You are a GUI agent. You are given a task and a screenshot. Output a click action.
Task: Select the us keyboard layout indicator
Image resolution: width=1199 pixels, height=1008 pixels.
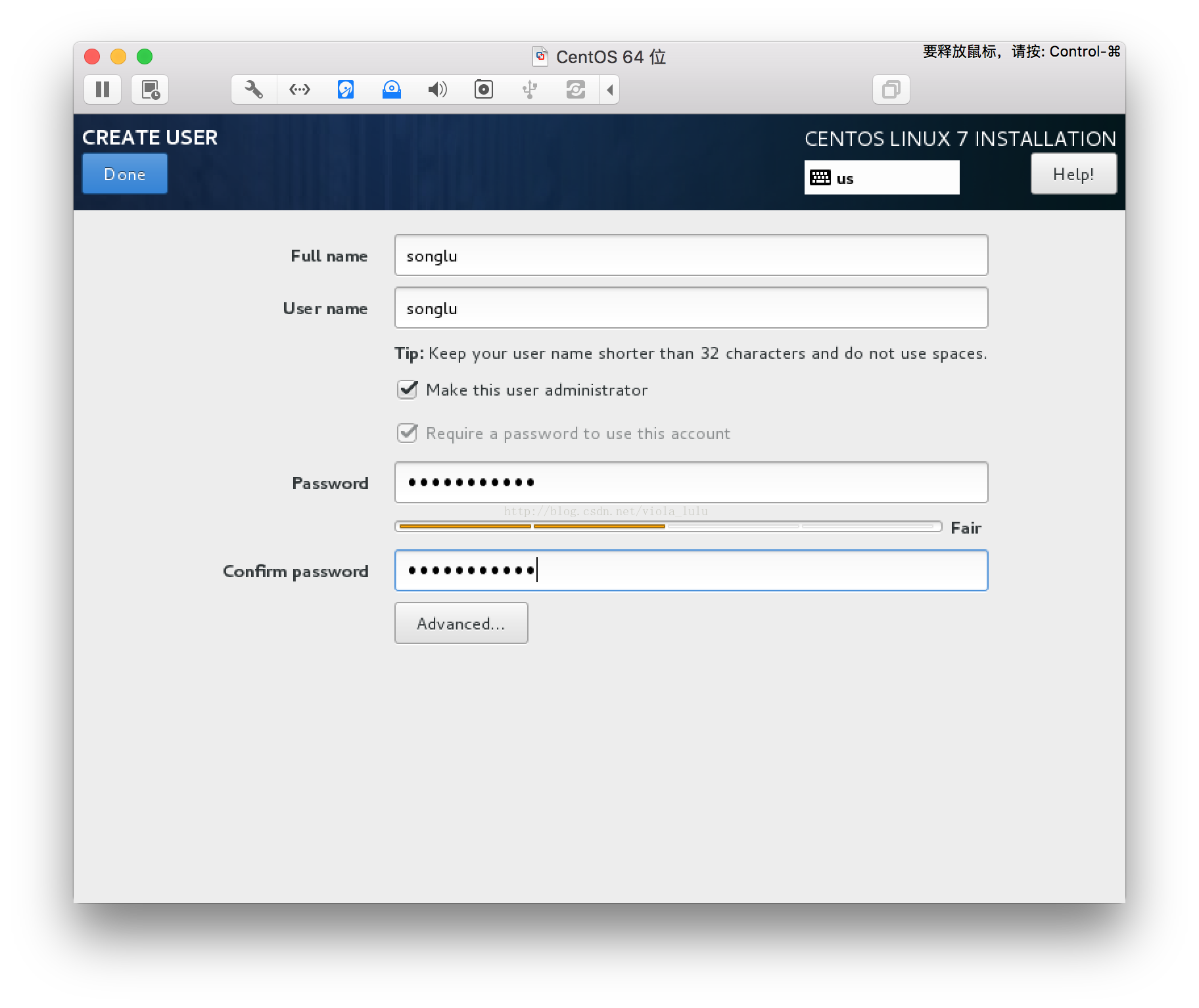pos(882,177)
